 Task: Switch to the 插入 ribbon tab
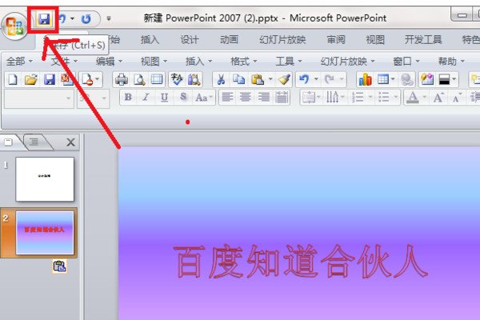(150, 39)
